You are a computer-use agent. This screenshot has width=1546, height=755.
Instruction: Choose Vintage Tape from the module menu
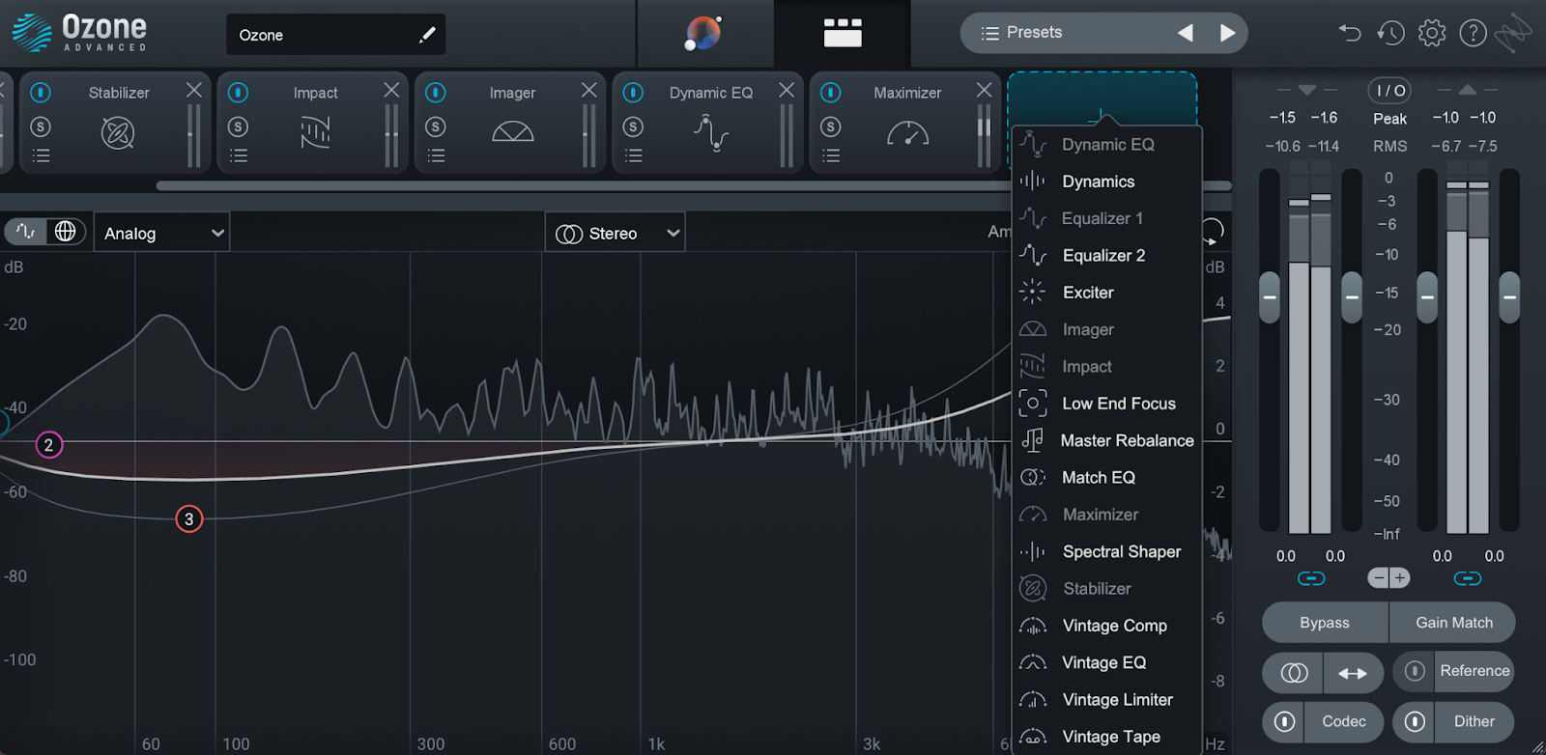click(1107, 737)
